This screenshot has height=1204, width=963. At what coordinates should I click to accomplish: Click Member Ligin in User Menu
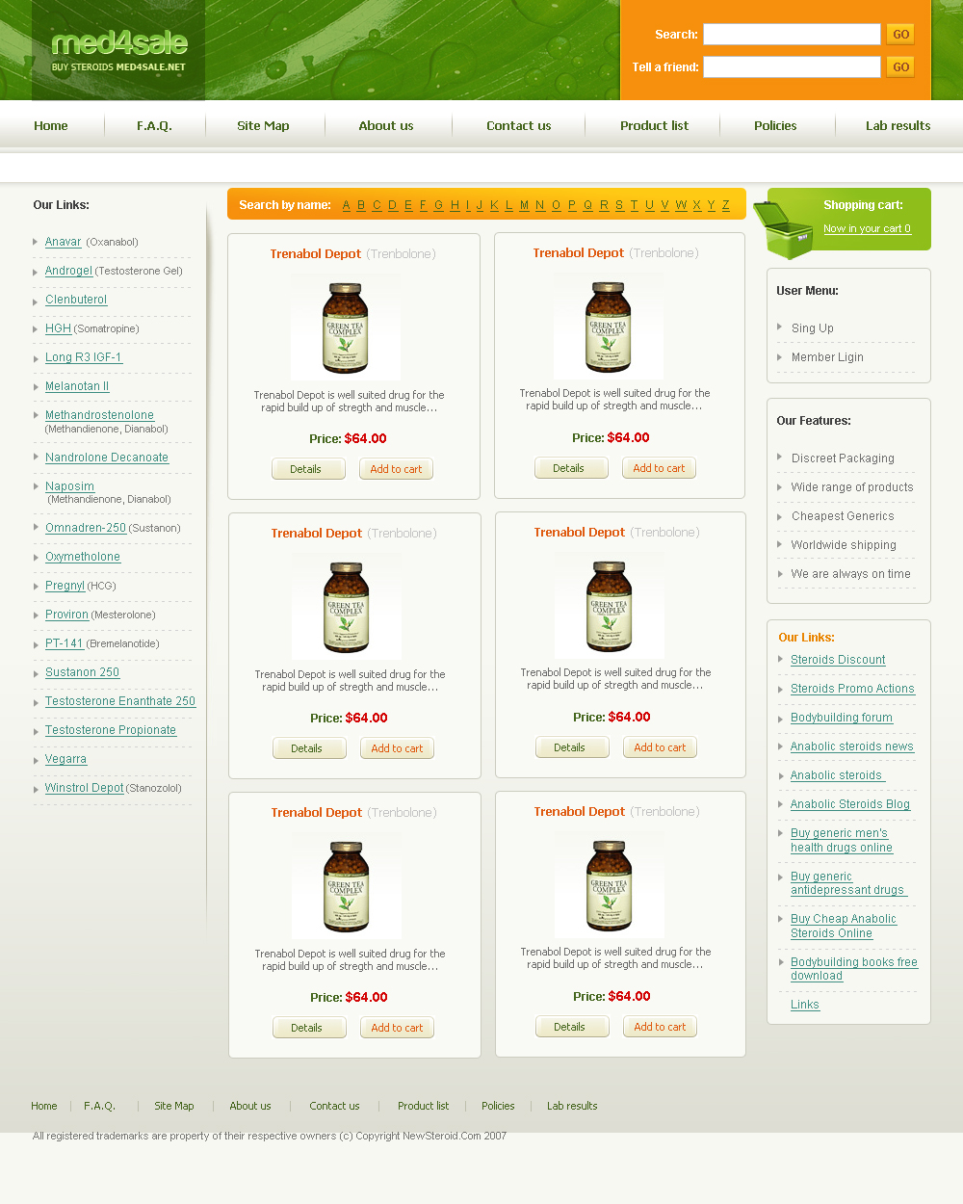(827, 357)
